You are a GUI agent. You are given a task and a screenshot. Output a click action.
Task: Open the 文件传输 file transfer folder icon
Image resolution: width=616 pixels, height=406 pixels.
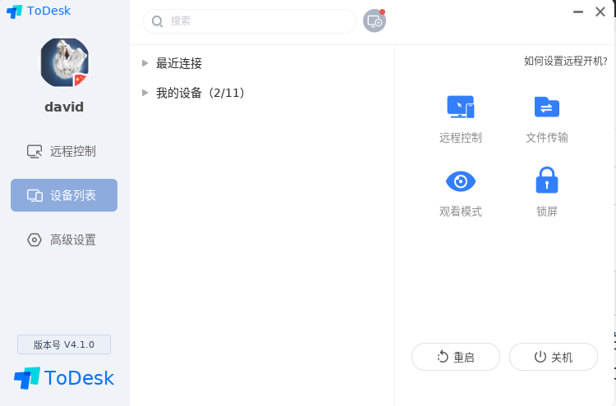click(546, 107)
